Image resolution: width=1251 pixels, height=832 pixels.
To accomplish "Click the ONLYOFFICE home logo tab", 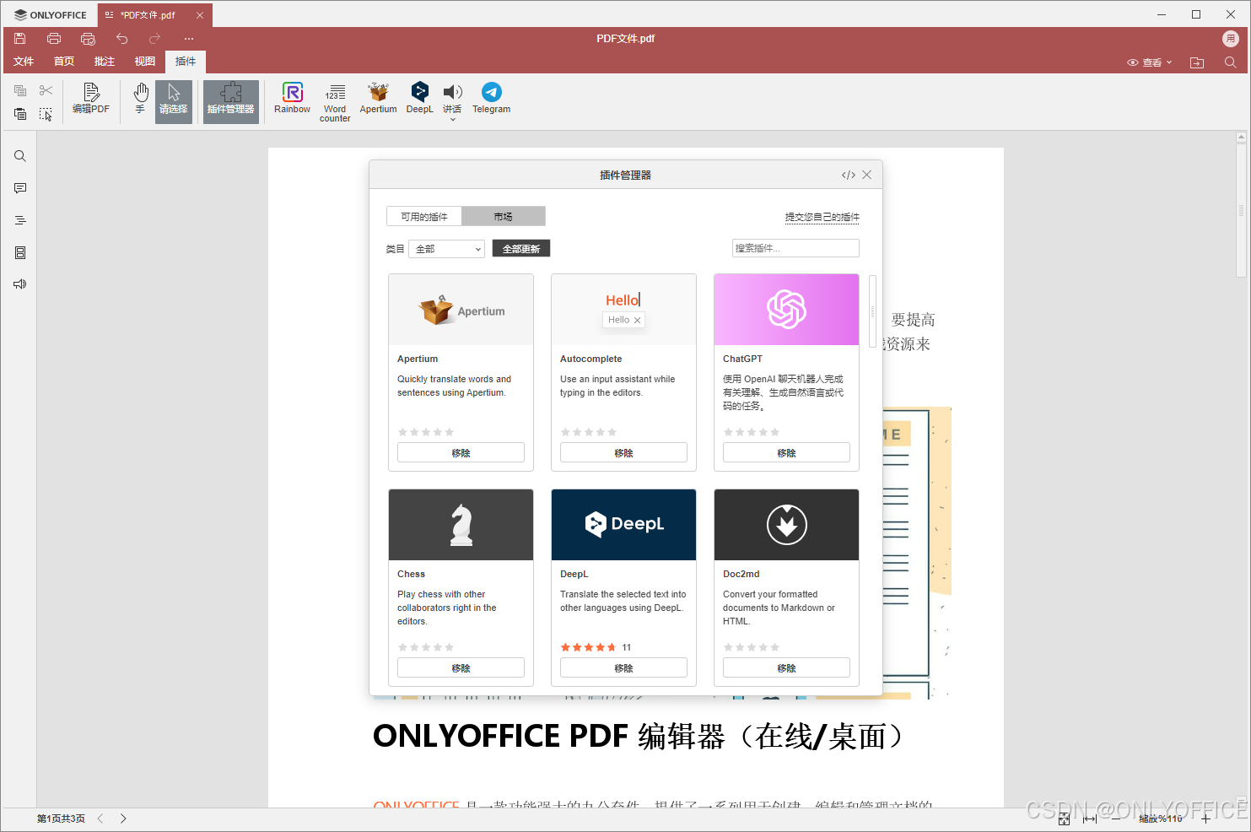I will [50, 15].
